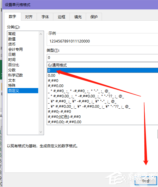Open the 字体 tab

(x=45, y=17)
